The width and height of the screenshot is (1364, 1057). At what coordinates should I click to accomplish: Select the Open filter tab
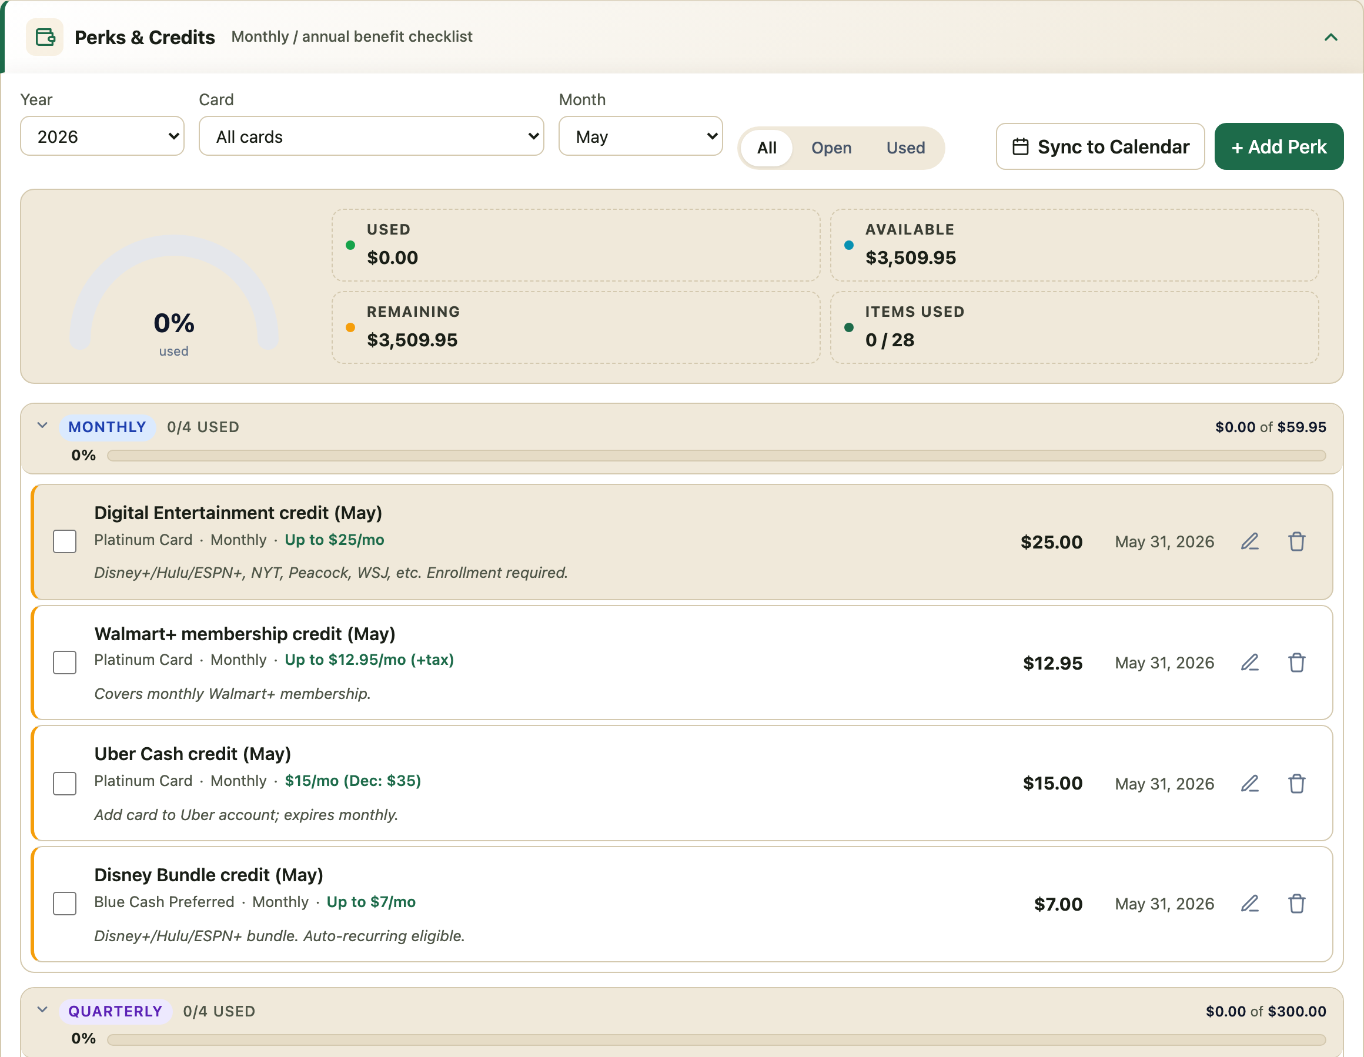point(831,148)
